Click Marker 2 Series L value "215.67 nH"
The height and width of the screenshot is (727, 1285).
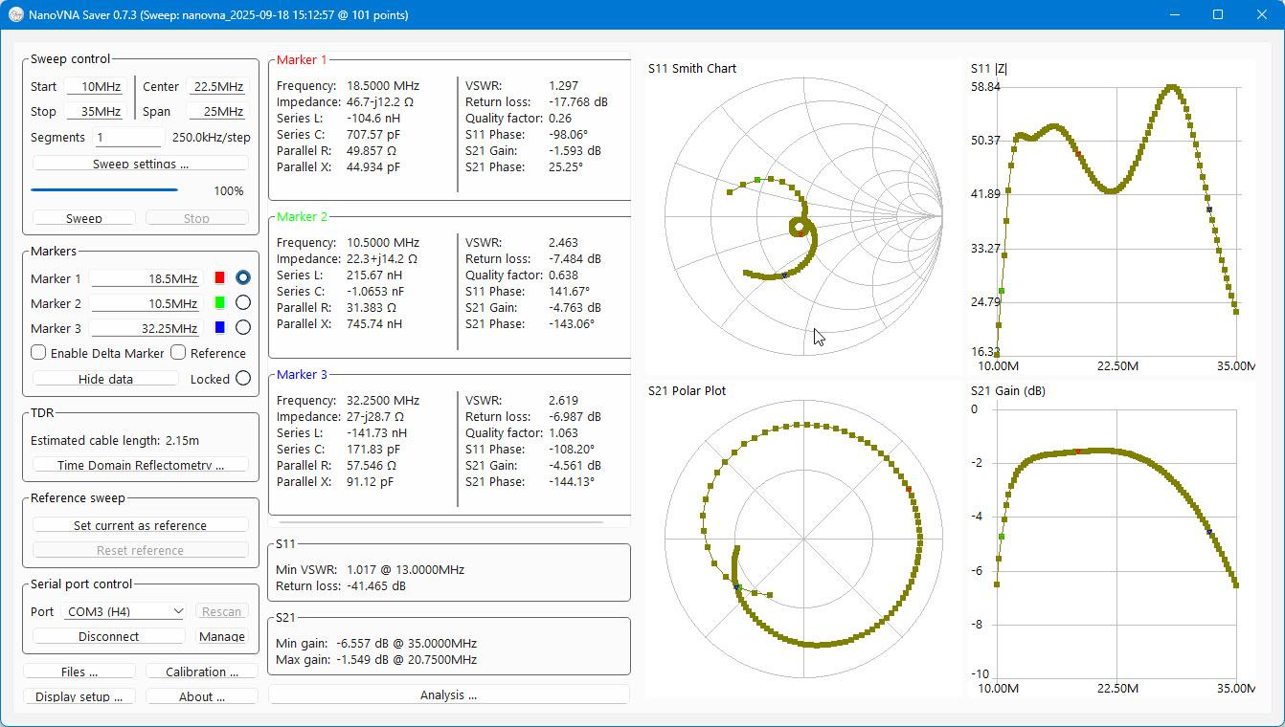[x=374, y=275]
